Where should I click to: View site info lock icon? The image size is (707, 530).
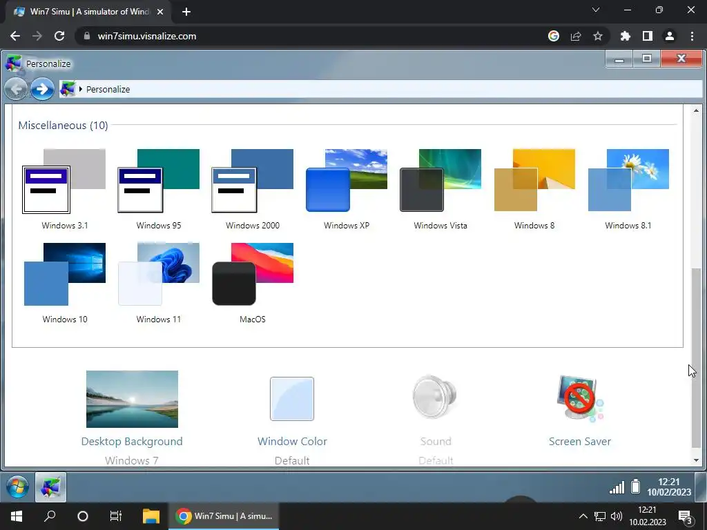click(87, 36)
